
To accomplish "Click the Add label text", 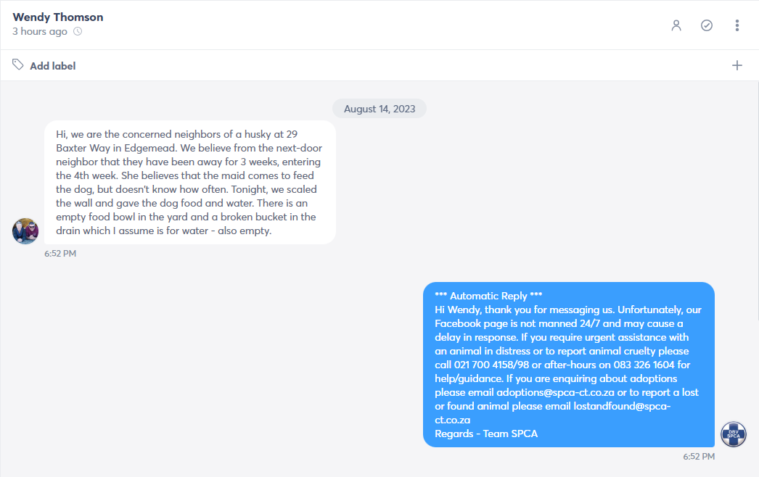I will (x=53, y=66).
